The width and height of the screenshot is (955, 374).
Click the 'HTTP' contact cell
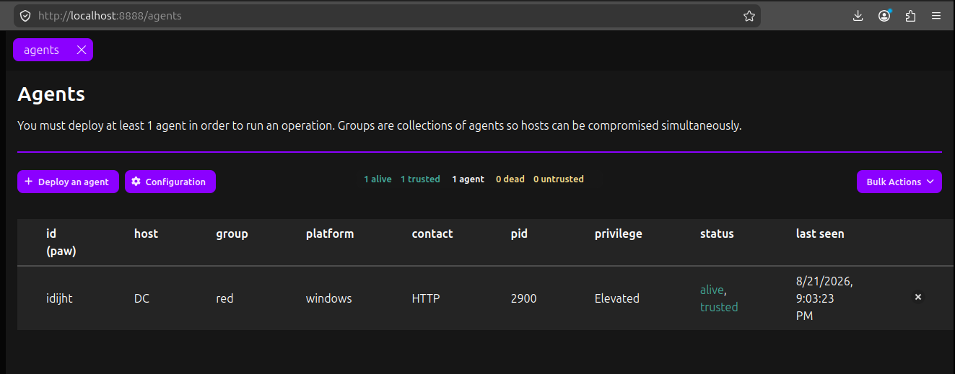tap(426, 298)
